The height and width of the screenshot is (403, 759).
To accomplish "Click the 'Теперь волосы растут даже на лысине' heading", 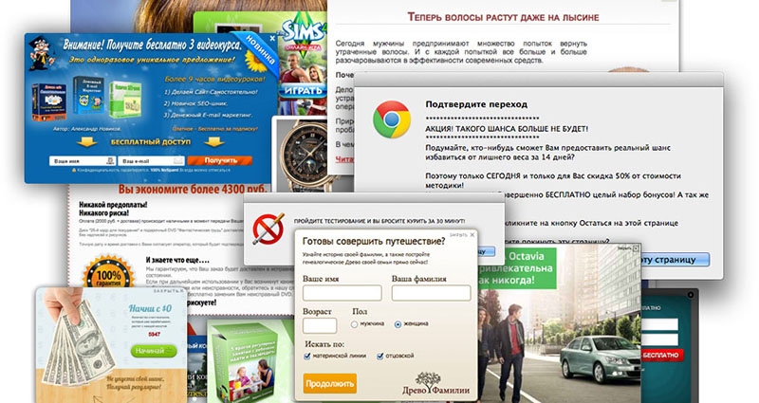I will tap(503, 17).
